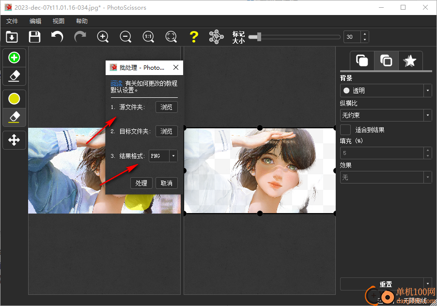
Task: Open the 文件 menu
Action: (12, 21)
